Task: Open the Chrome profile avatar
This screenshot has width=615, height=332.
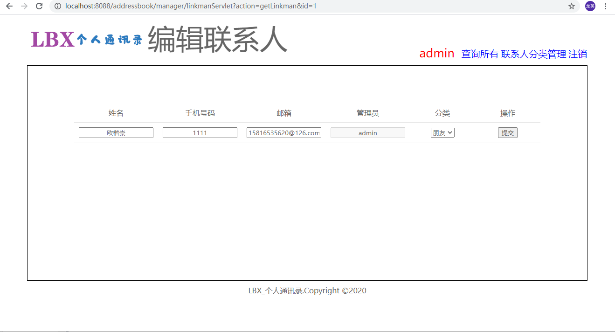Action: [x=590, y=6]
